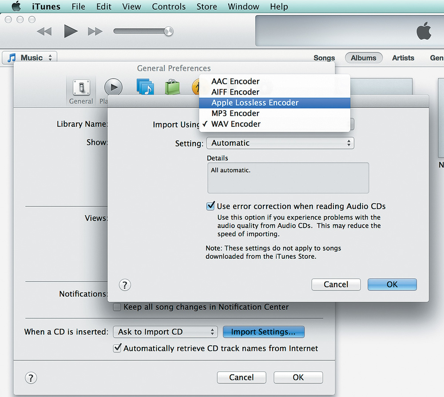The height and width of the screenshot is (397, 444).
Task: Open the Help menu
Action: pyautogui.click(x=279, y=6)
